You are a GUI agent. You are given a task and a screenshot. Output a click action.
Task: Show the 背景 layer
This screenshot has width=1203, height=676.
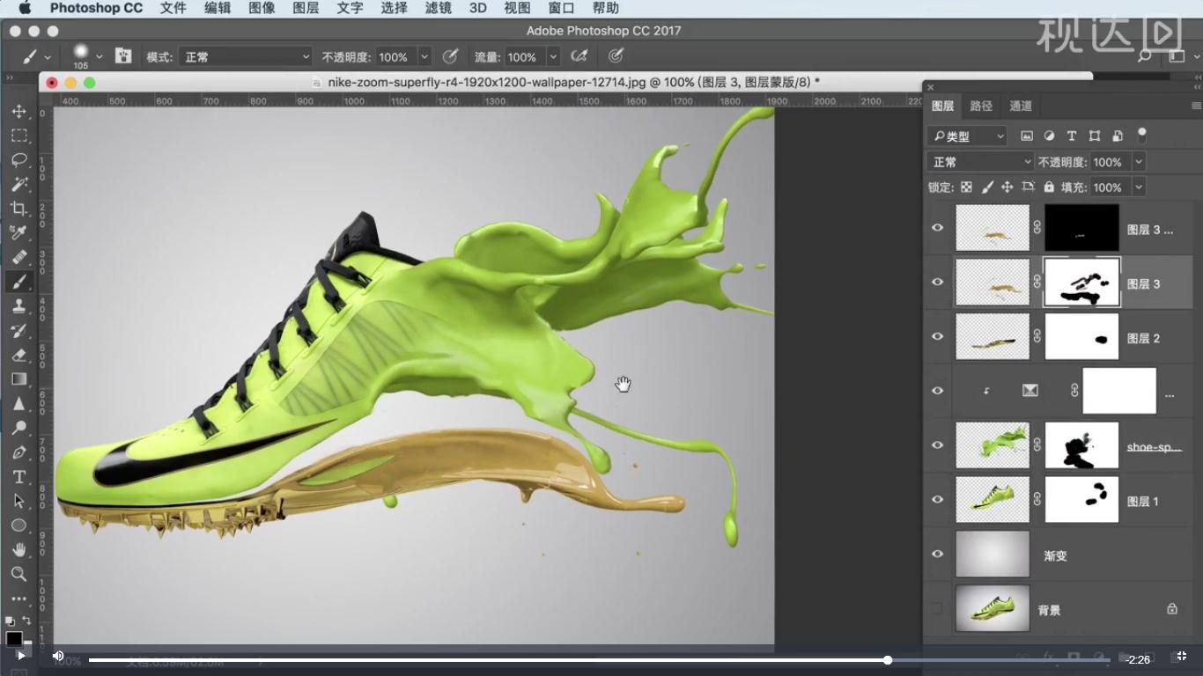click(937, 608)
